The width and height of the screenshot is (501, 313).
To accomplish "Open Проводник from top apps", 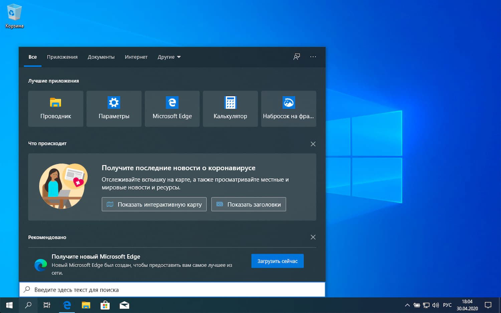I will tap(55, 108).
